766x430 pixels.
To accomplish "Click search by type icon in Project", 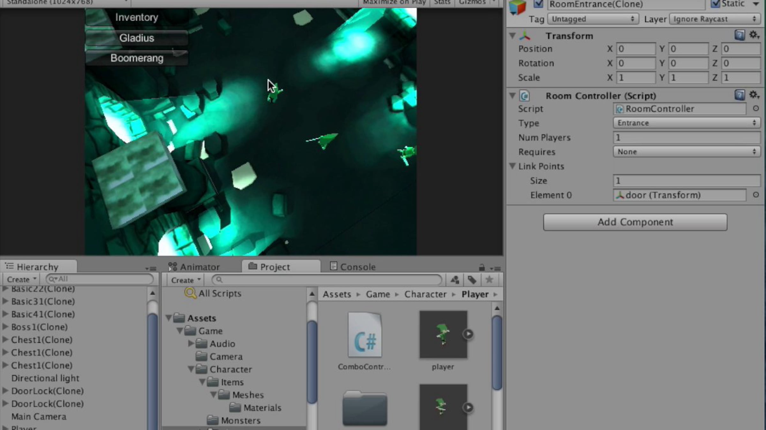I will coord(455,280).
